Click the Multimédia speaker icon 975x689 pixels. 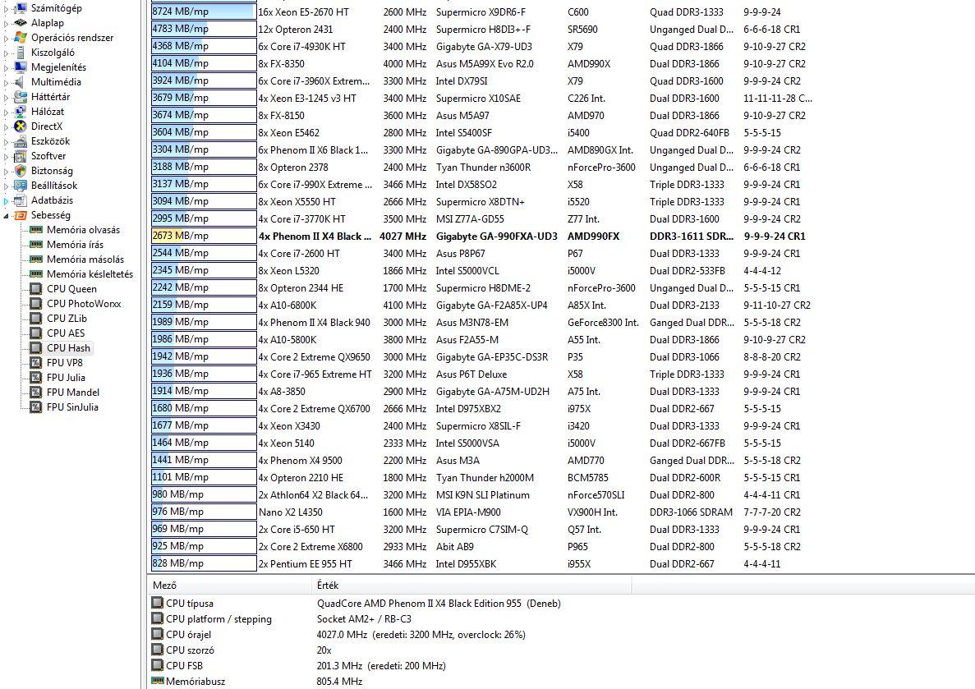(21, 82)
